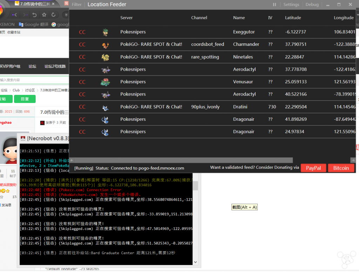
Task: Open the Filter menu
Action: click(x=76, y=5)
